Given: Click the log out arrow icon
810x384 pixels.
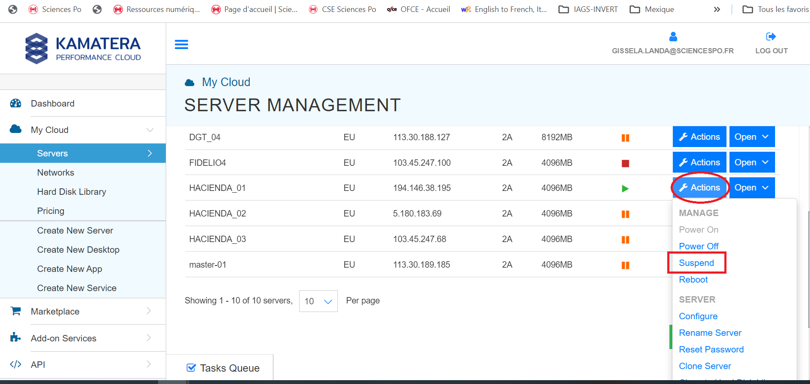Looking at the screenshot, I should click(771, 37).
